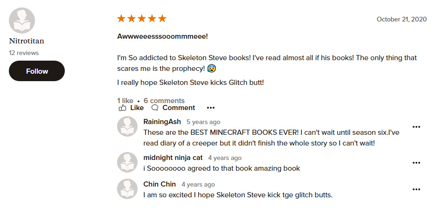Click the speech bubble Comment icon
Image resolution: width=436 pixels, height=208 pixels.
pyautogui.click(x=155, y=108)
